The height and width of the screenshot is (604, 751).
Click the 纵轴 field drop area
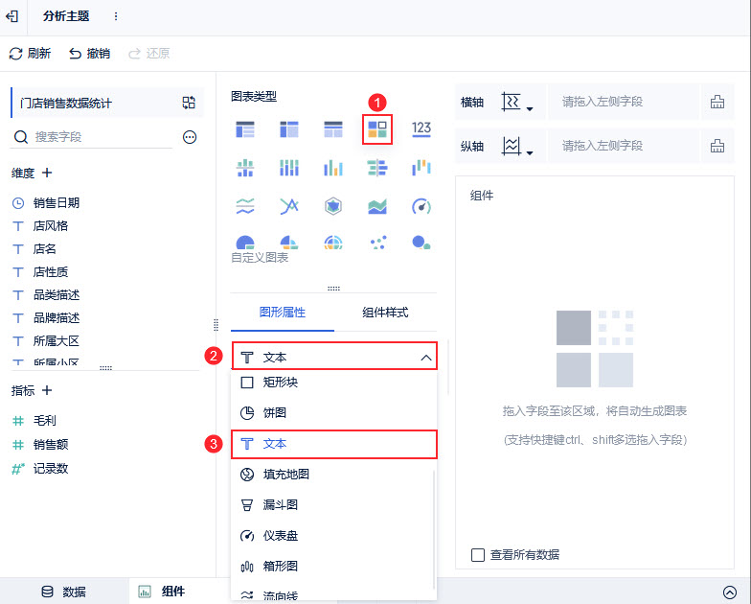click(624, 146)
